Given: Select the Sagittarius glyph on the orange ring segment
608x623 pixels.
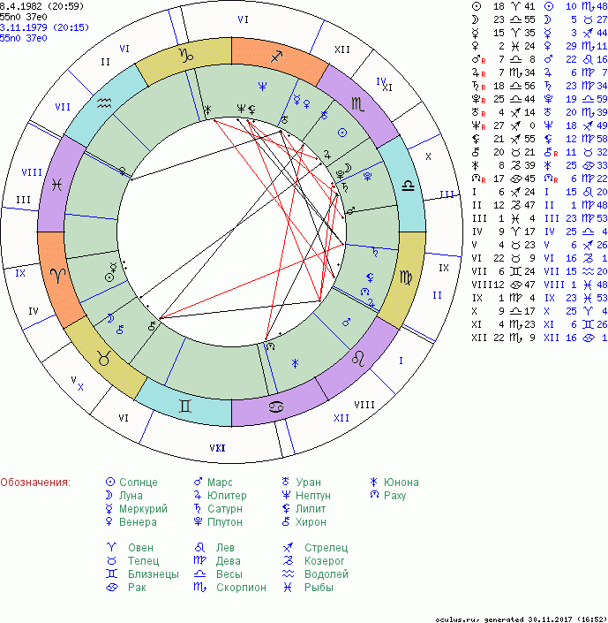Looking at the screenshot, I should coord(276,56).
